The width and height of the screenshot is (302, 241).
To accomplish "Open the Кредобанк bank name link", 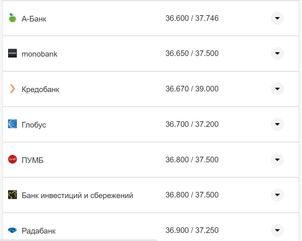I will click(41, 90).
